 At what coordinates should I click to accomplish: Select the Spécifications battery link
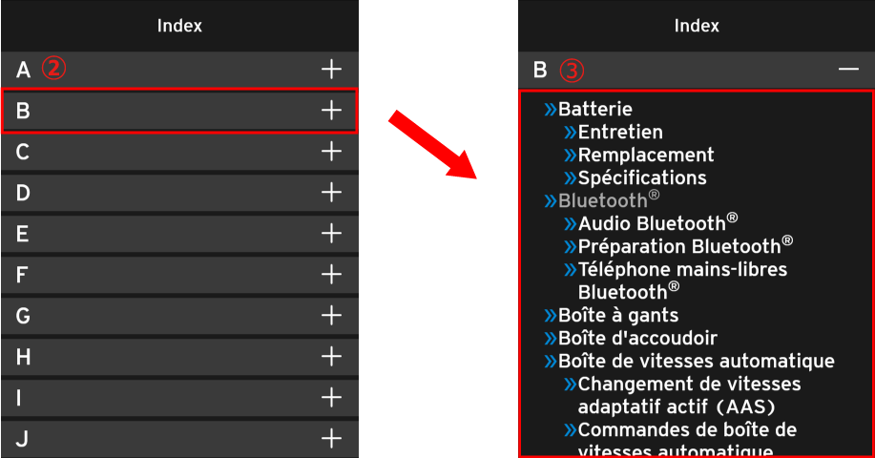click(641, 177)
